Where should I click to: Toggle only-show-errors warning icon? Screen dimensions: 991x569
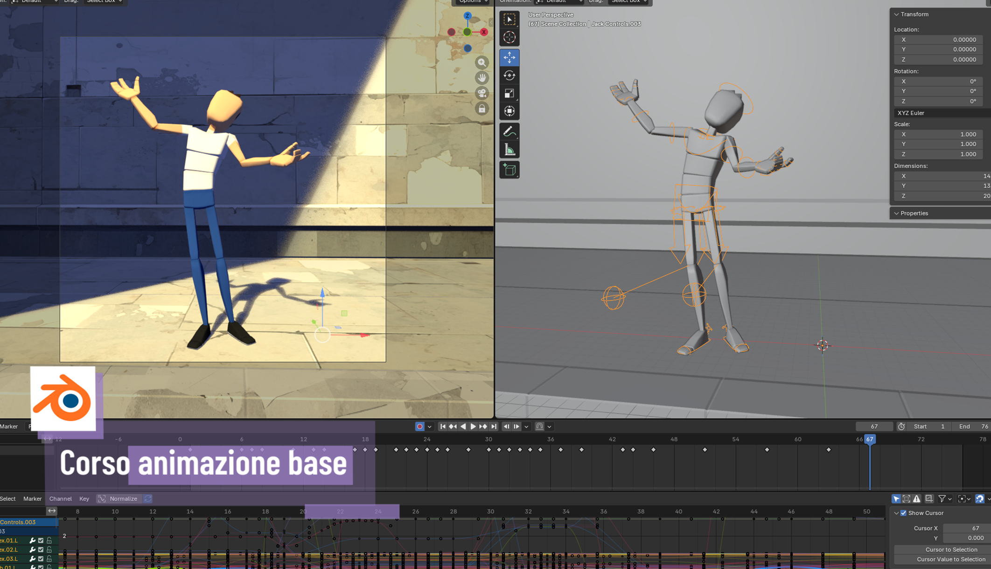[x=917, y=499]
